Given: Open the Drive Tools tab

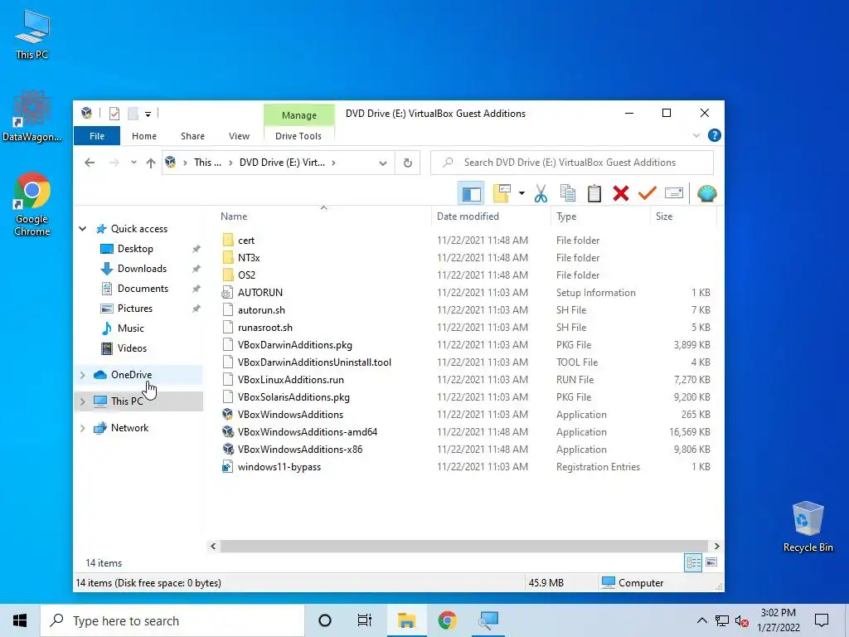Looking at the screenshot, I should click(298, 136).
